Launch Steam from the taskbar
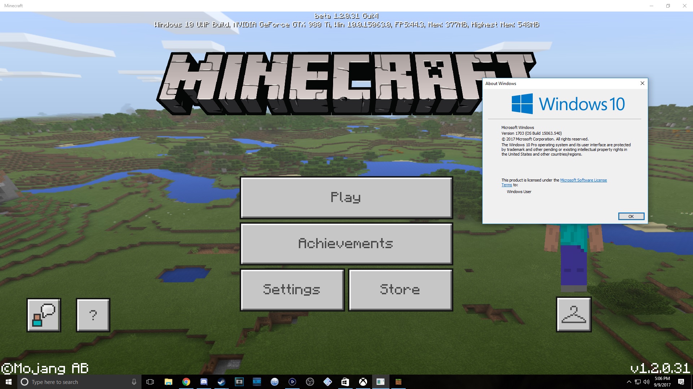 coord(222,382)
